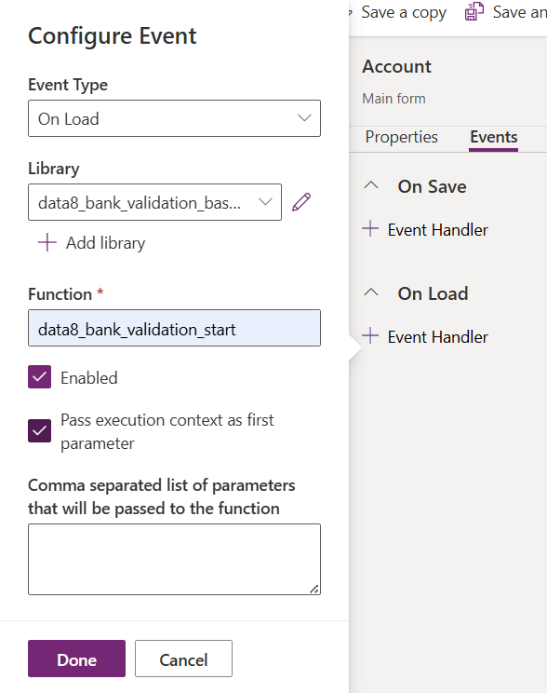The image size is (547, 693).
Task: Open the Library dropdown list
Action: (x=154, y=202)
